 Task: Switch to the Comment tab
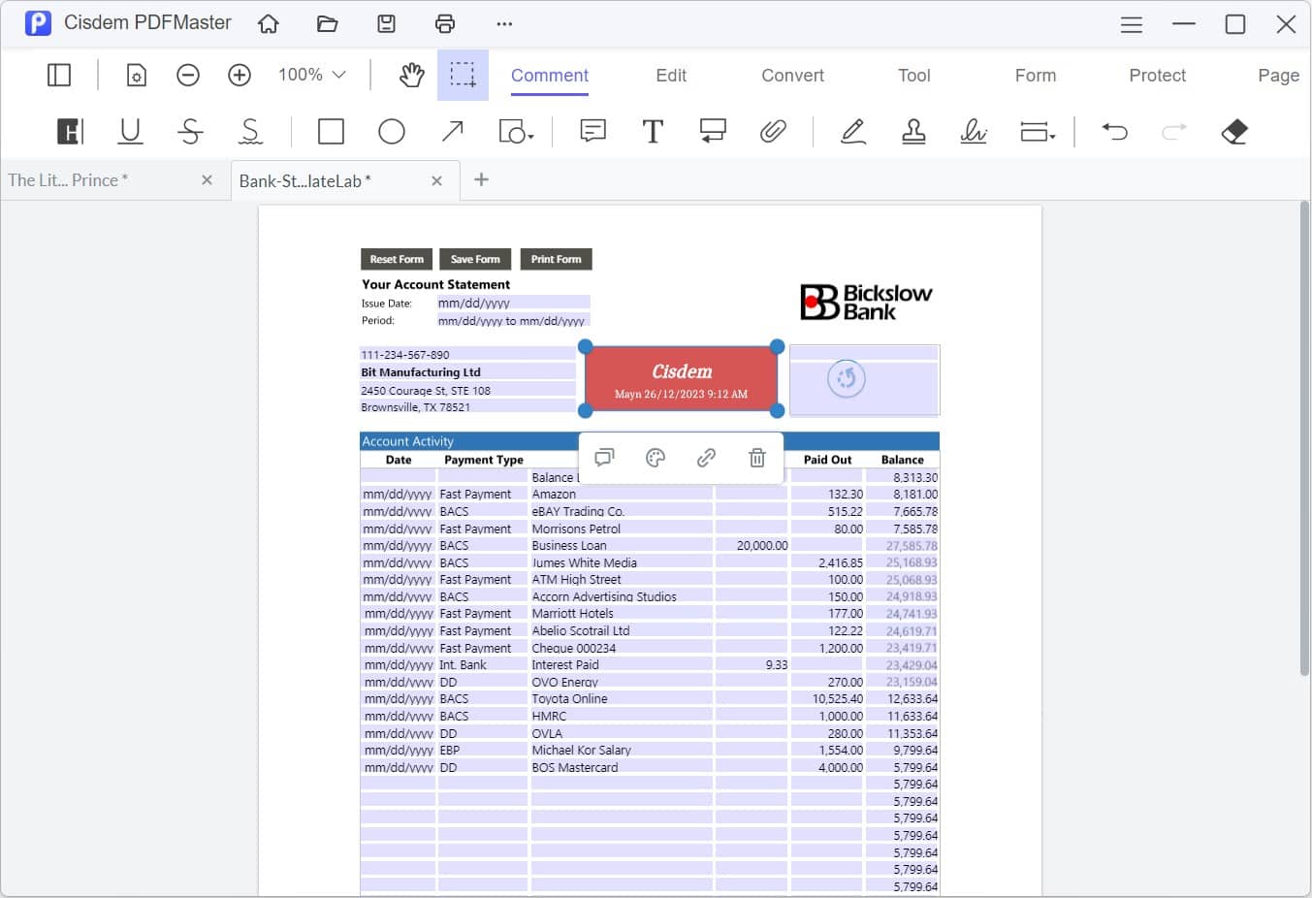pos(550,76)
